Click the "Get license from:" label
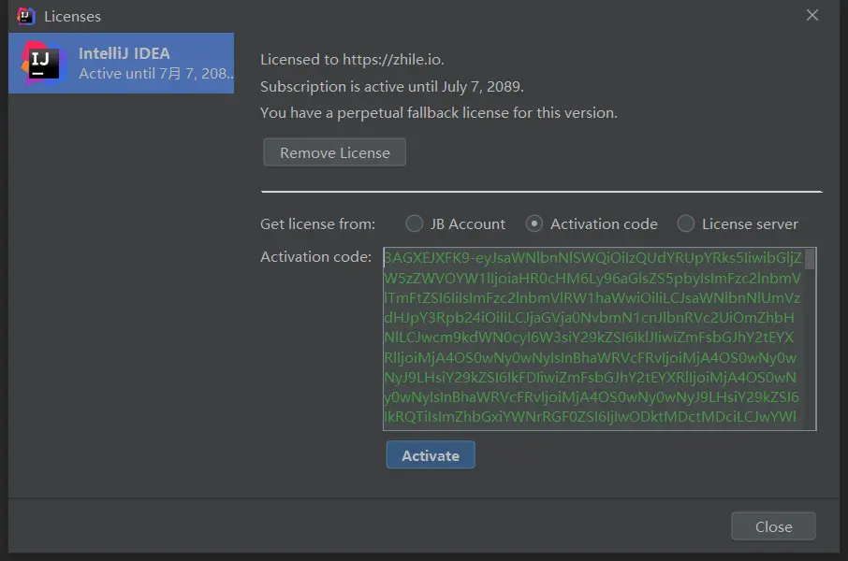The width and height of the screenshot is (848, 561). click(317, 224)
